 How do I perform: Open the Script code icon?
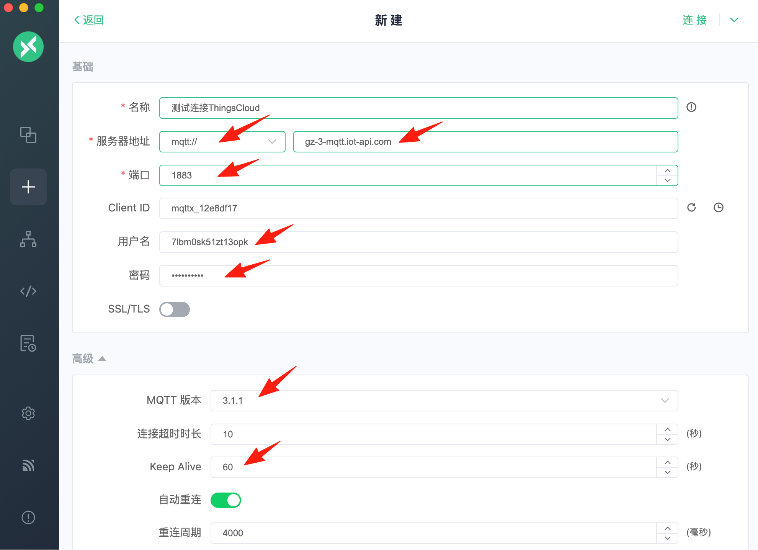tap(28, 291)
